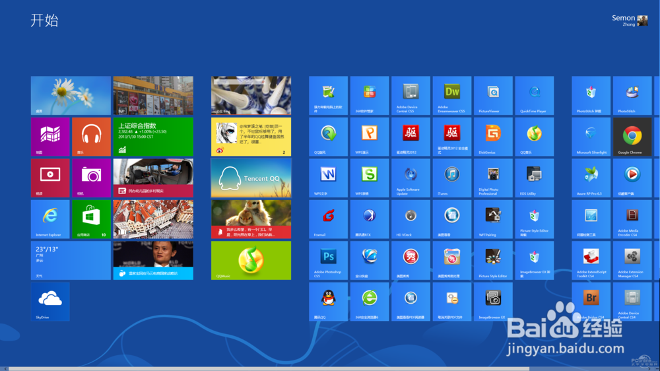Open the Microsoft Silverlight tile

click(x=591, y=137)
